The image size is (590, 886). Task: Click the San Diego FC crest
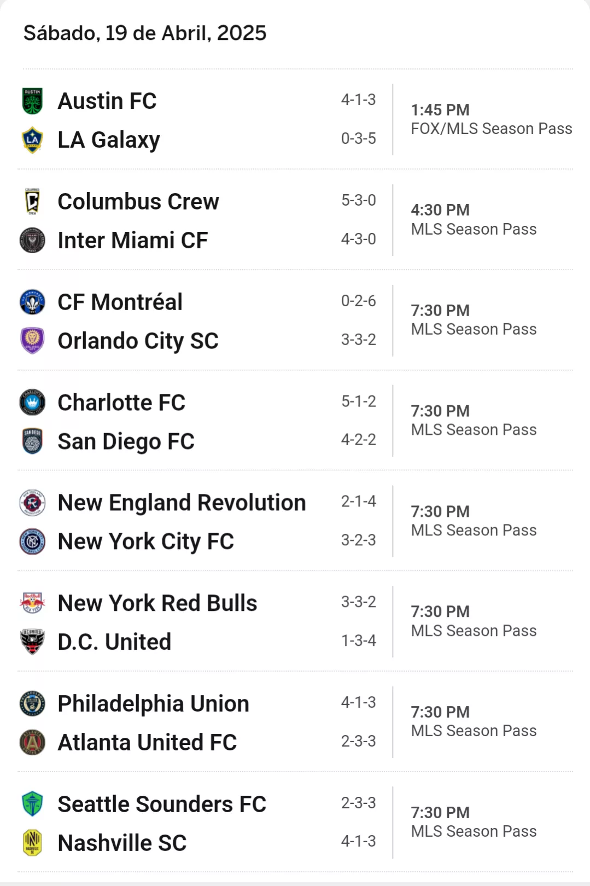click(32, 441)
